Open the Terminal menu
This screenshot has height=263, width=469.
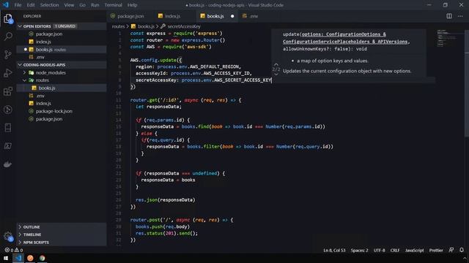pos(114,5)
